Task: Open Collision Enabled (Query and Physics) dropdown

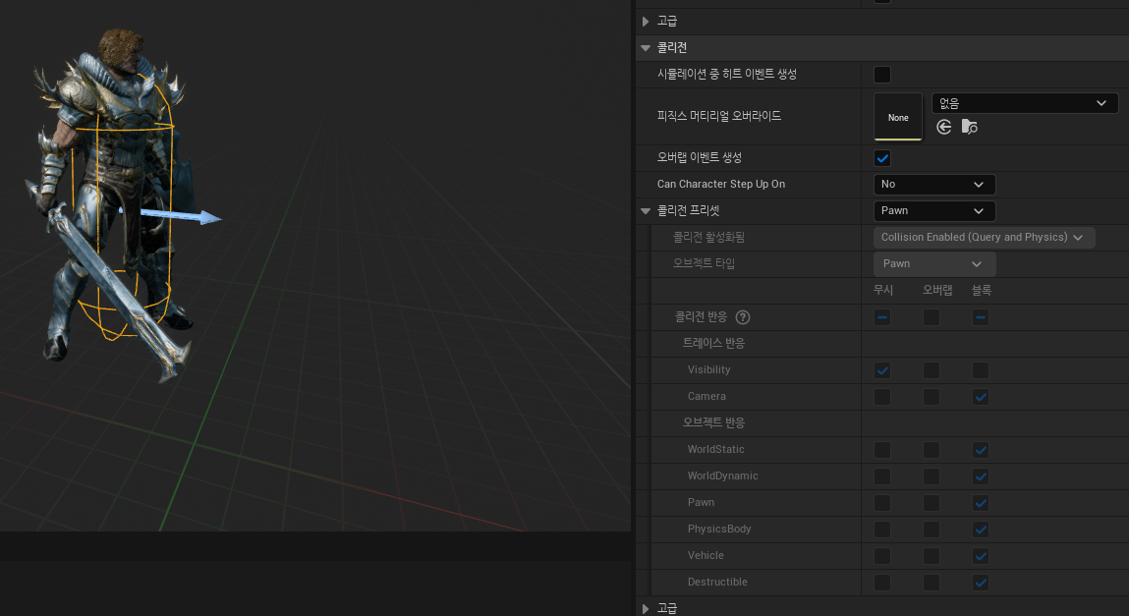Action: pyautogui.click(x=984, y=238)
